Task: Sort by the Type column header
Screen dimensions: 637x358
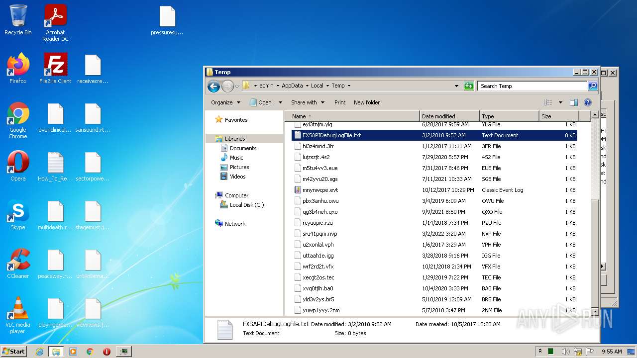Action: 509,116
